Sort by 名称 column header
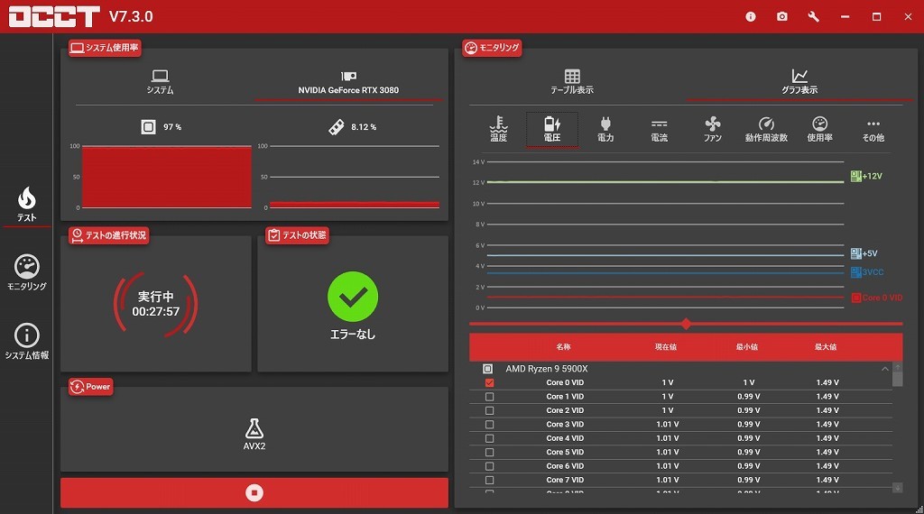 pos(563,347)
